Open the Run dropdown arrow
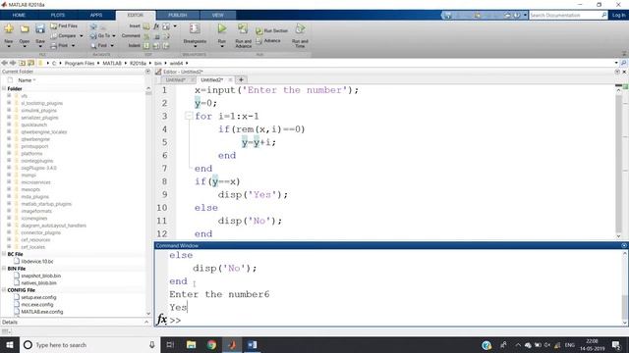This screenshot has width=629, height=353. click(x=222, y=46)
